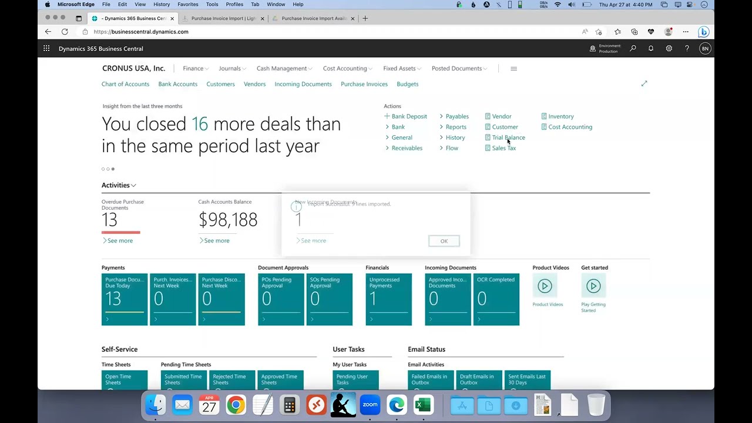Open the POs Pending Approval tile
Image resolution: width=752 pixels, height=423 pixels.
(x=281, y=300)
